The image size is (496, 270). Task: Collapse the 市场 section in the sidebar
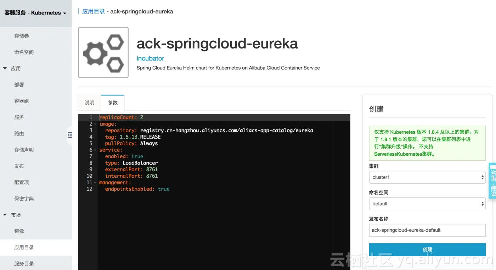[x=5, y=215]
